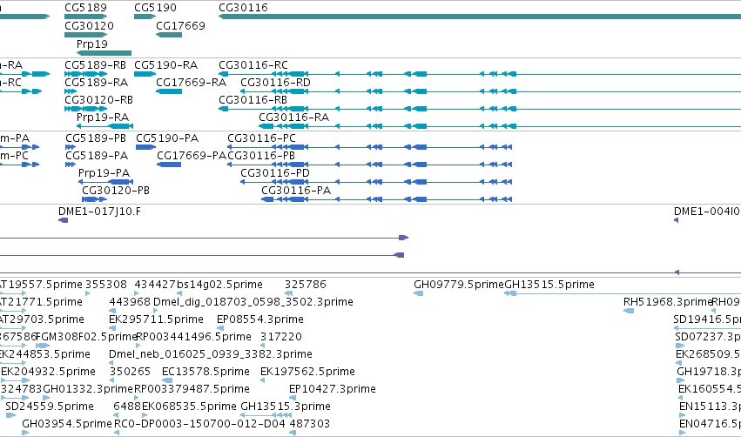
Task: Select EST EK197562.5prime
Action: [307, 372]
